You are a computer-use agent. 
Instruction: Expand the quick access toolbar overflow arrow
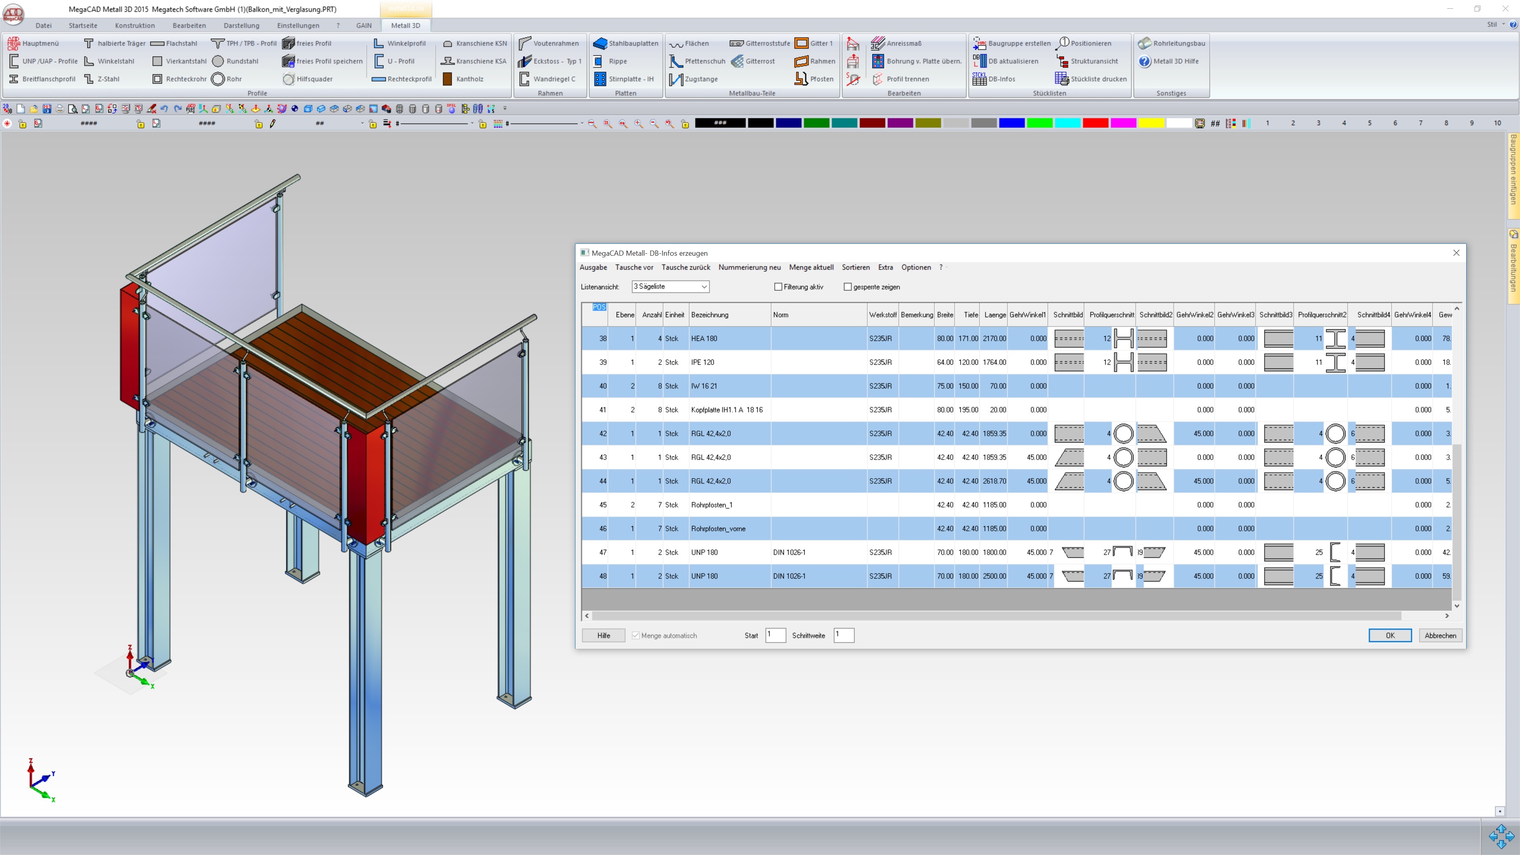[x=505, y=108]
